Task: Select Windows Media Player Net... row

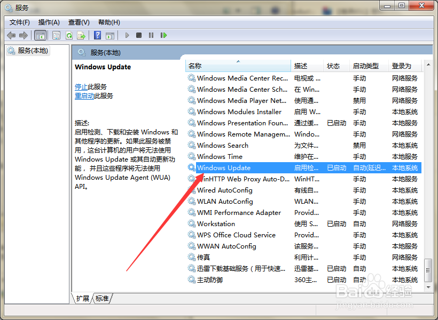Action: point(303,100)
